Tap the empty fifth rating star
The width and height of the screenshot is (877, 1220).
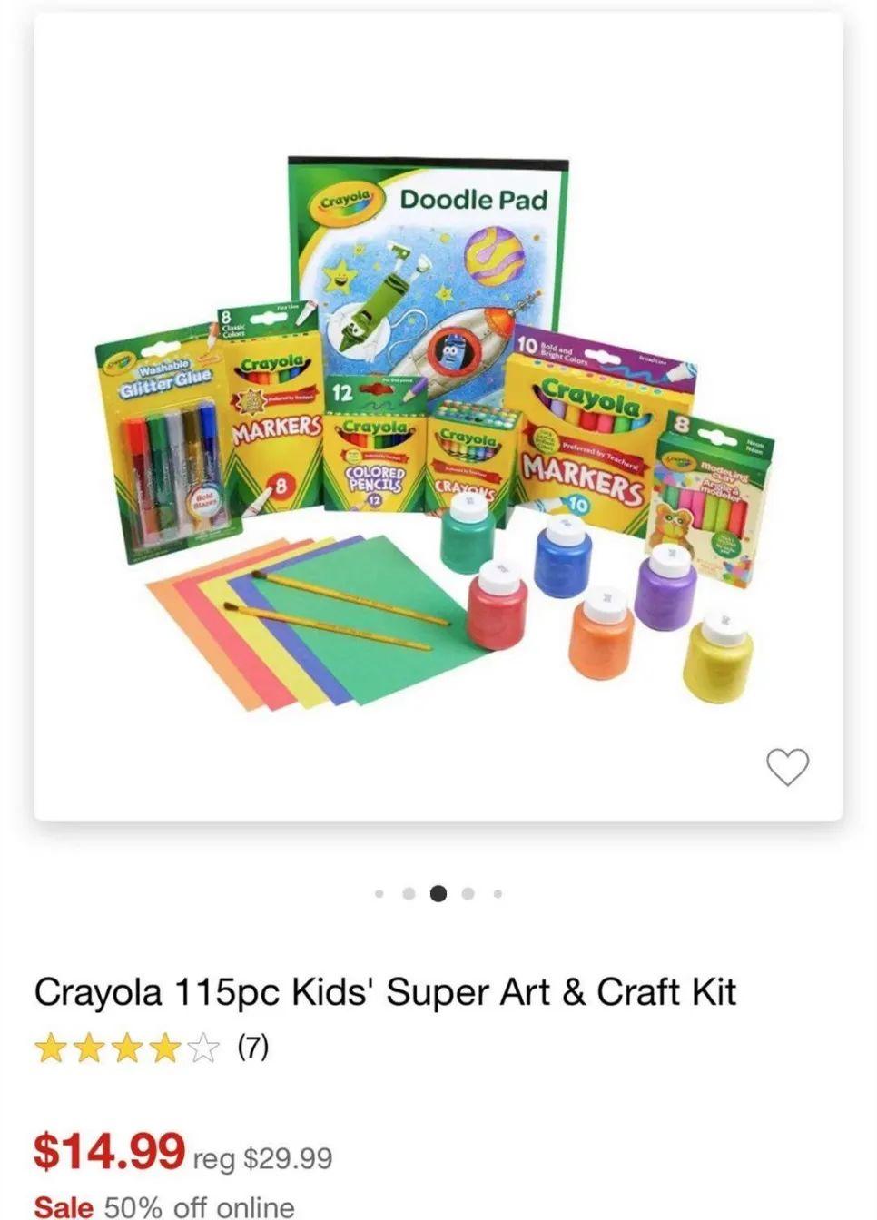(205, 1048)
